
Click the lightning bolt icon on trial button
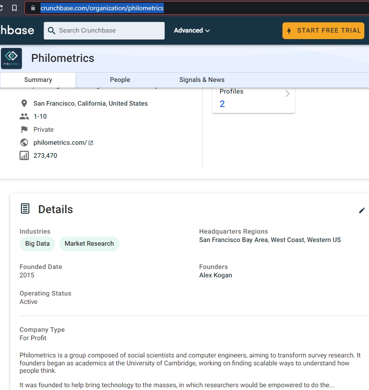coord(289,31)
